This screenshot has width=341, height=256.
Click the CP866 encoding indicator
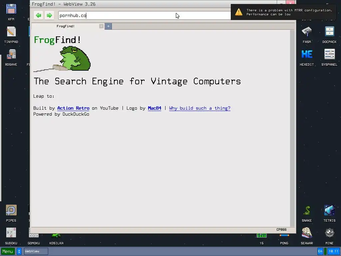[x=281, y=230]
